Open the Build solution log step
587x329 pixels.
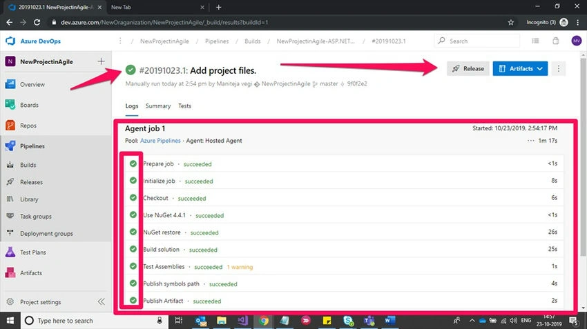click(x=344, y=250)
